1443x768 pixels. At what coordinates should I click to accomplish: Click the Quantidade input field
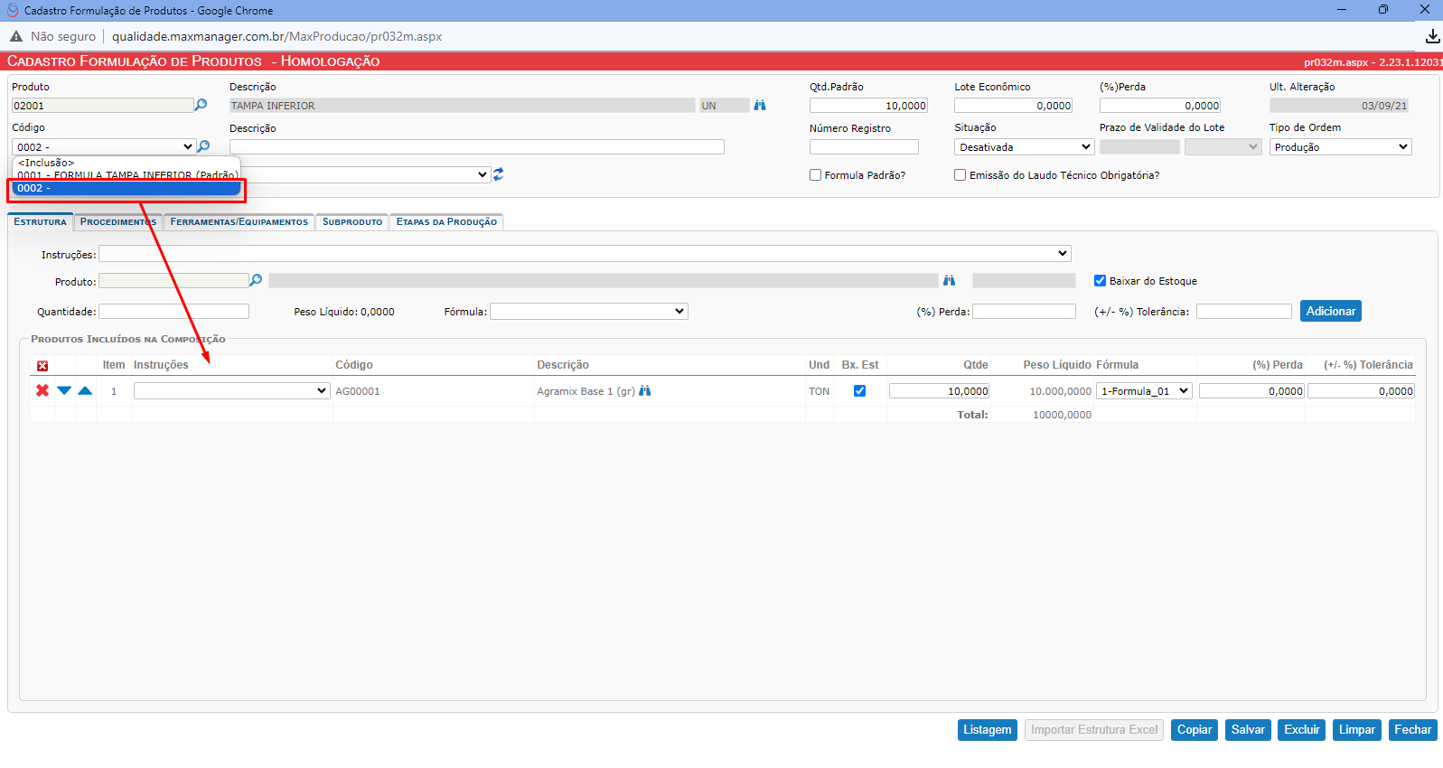tap(173, 311)
